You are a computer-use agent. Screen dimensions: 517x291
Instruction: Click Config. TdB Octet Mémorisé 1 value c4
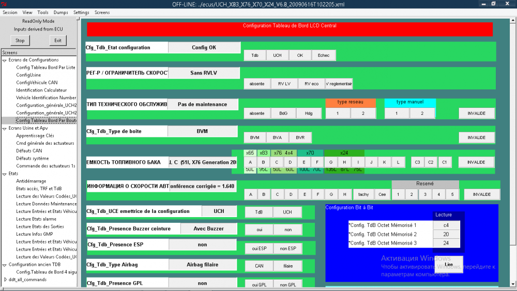[446, 225]
